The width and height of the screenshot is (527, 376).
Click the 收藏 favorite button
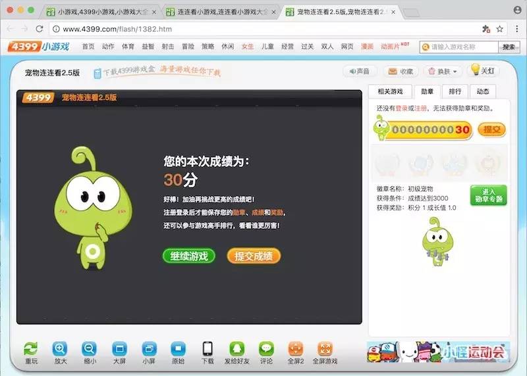[x=401, y=71]
